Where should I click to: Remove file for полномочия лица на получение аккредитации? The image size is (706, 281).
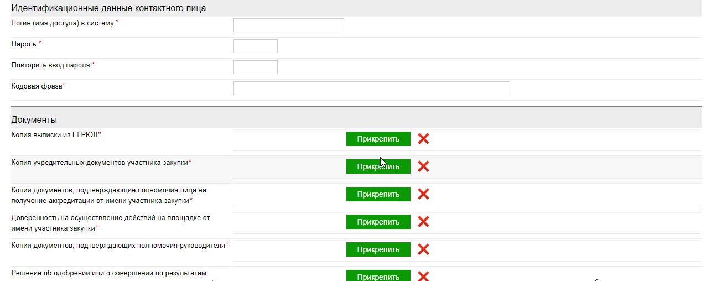click(423, 194)
